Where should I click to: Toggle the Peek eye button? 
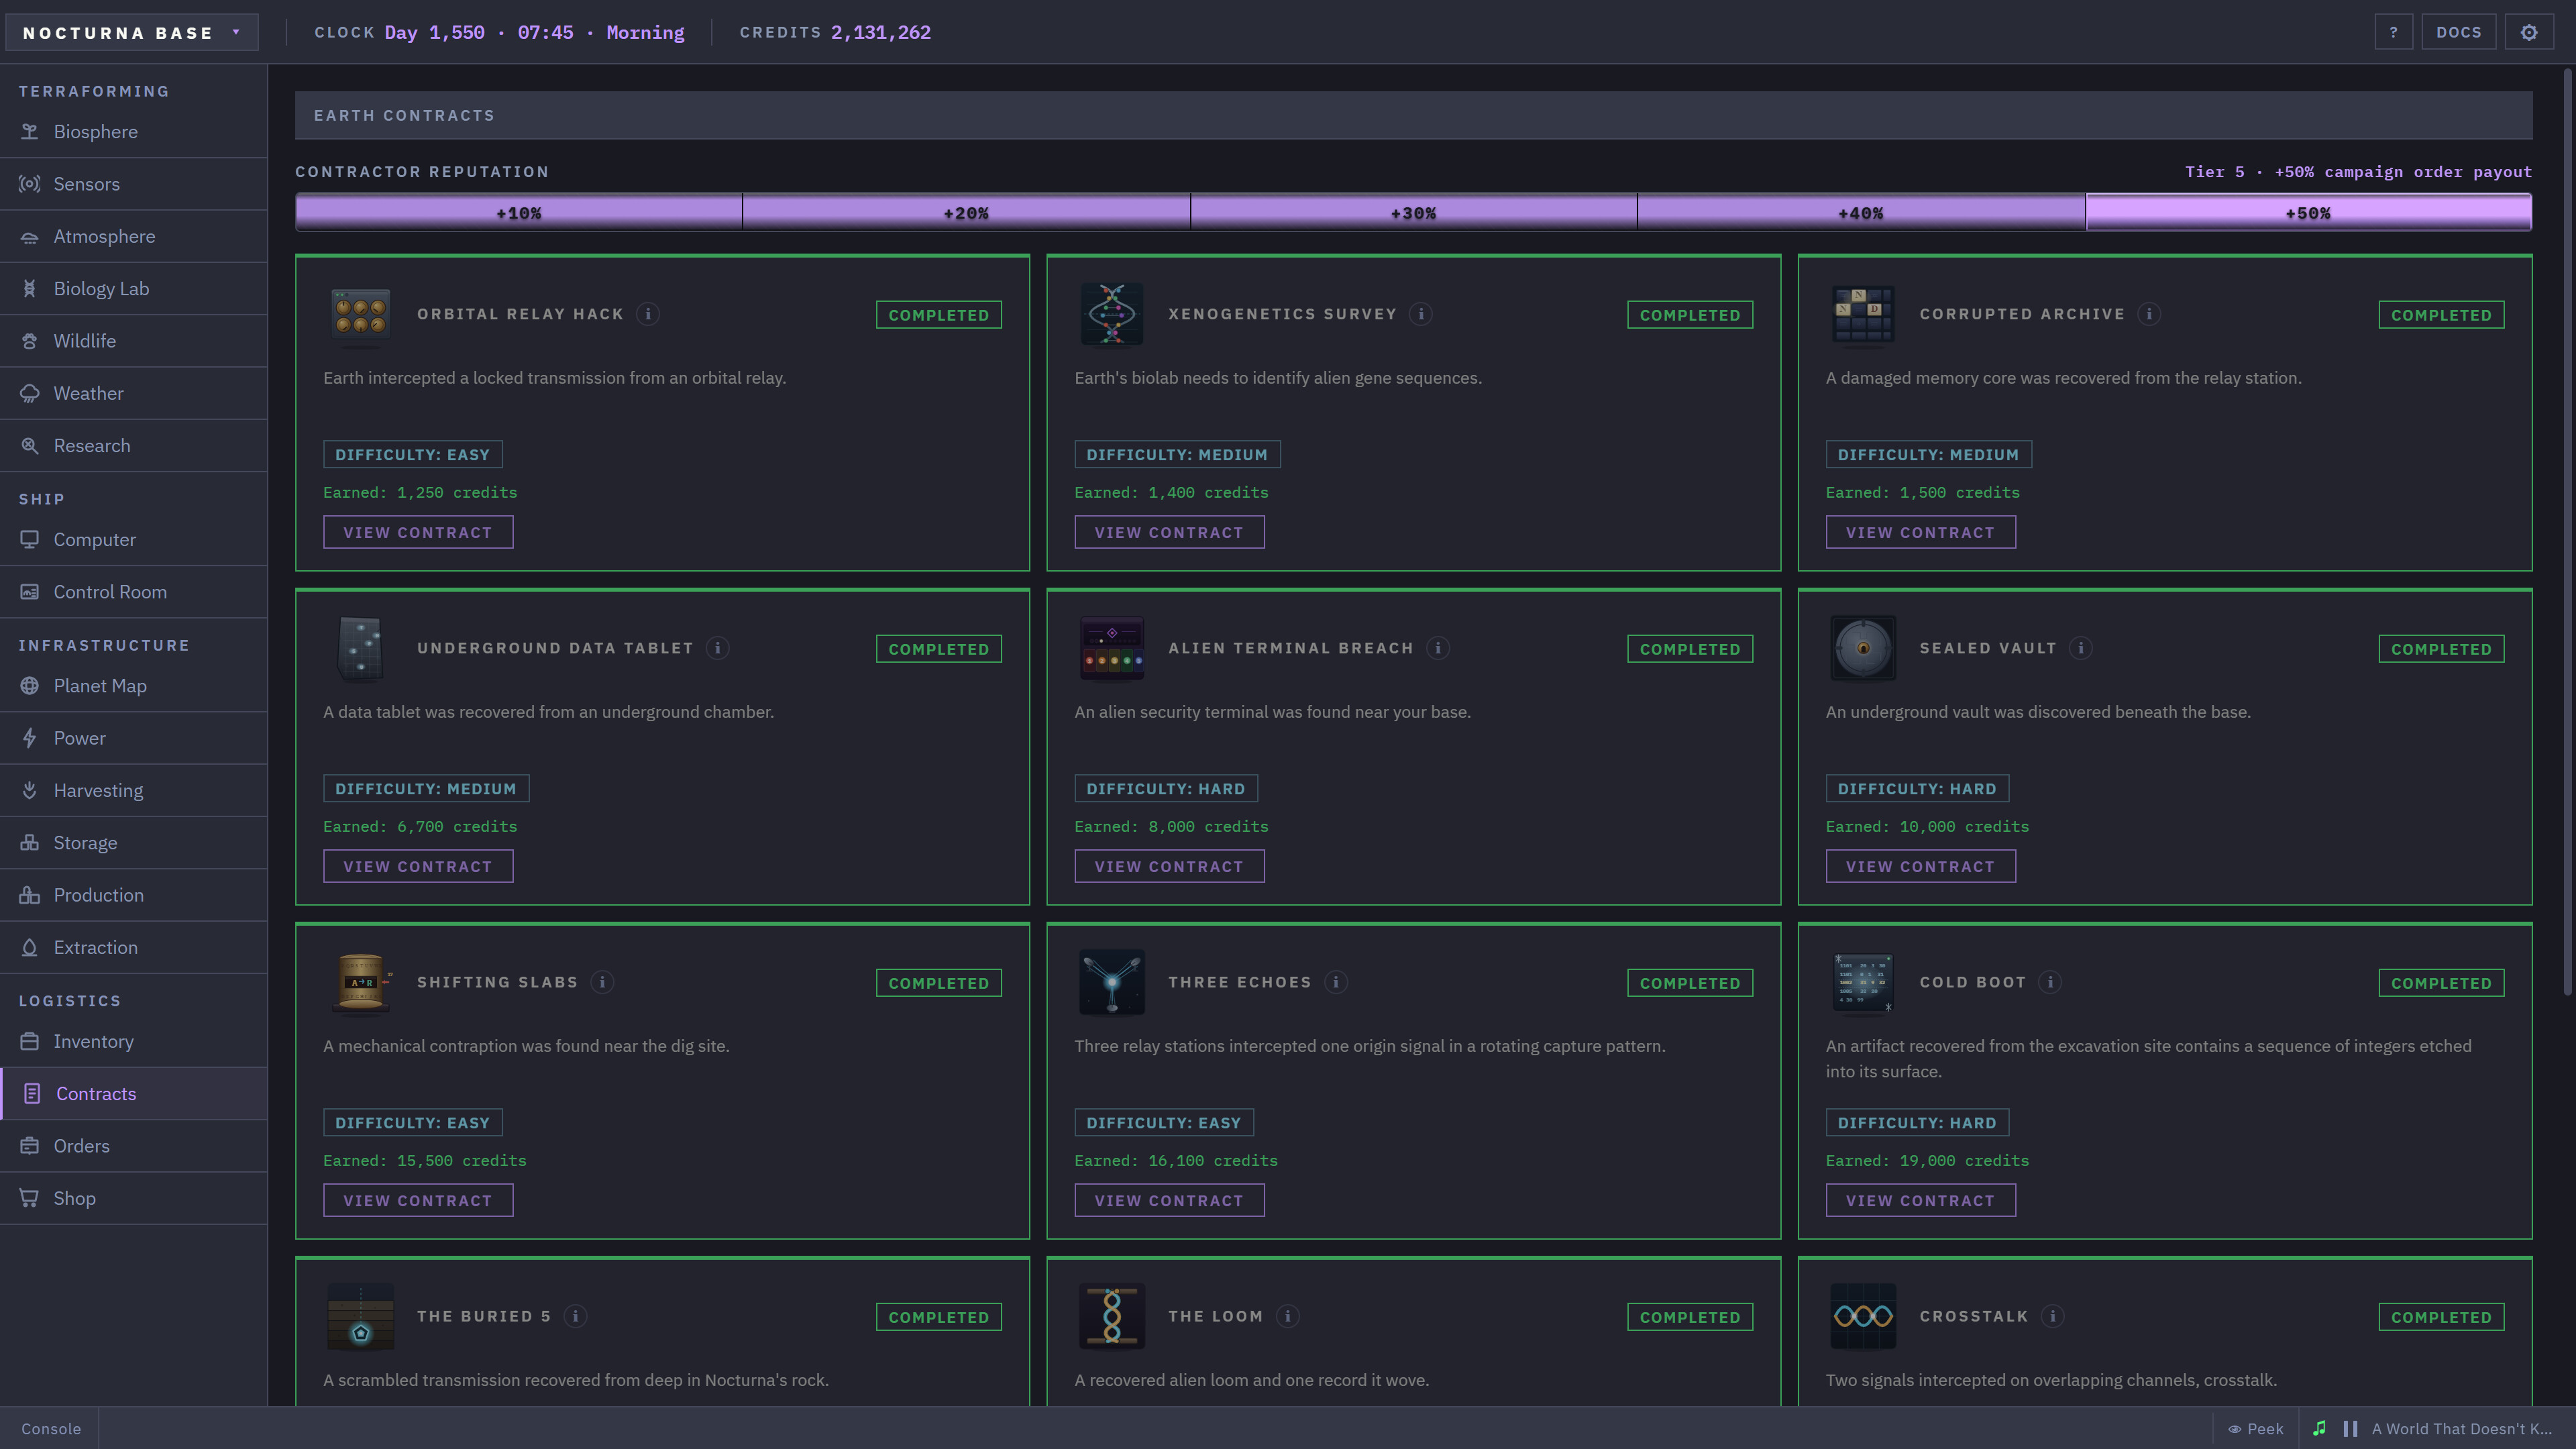click(x=2256, y=1428)
